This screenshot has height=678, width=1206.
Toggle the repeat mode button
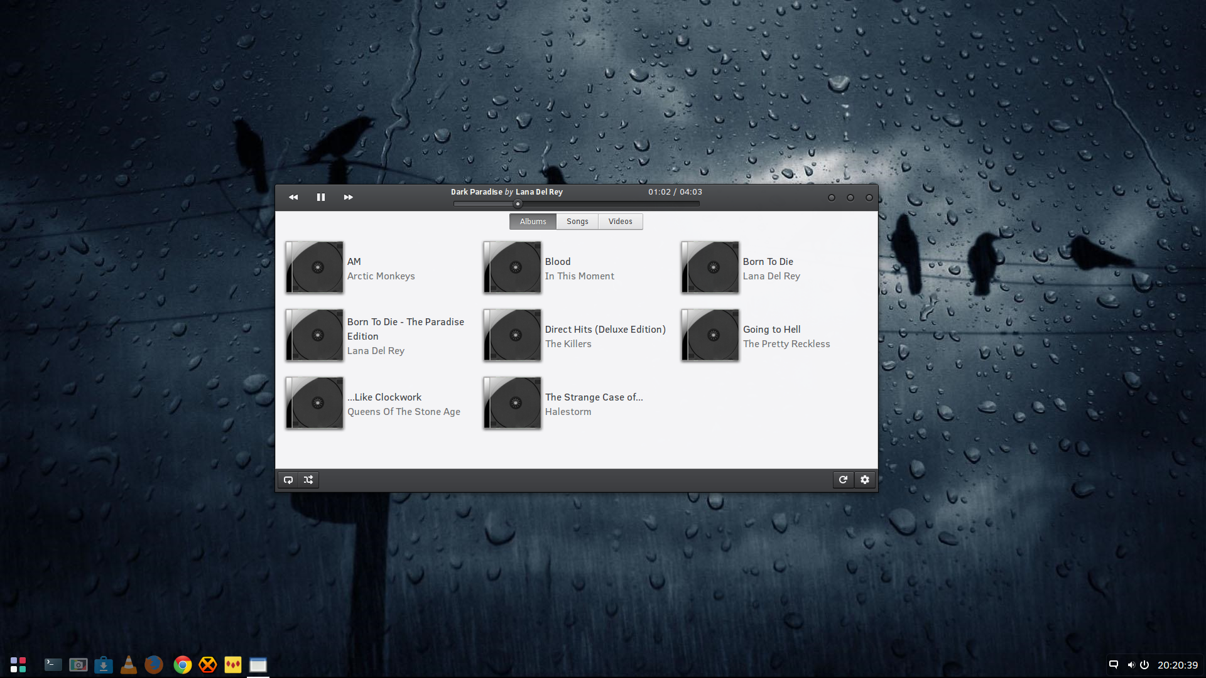(x=288, y=480)
